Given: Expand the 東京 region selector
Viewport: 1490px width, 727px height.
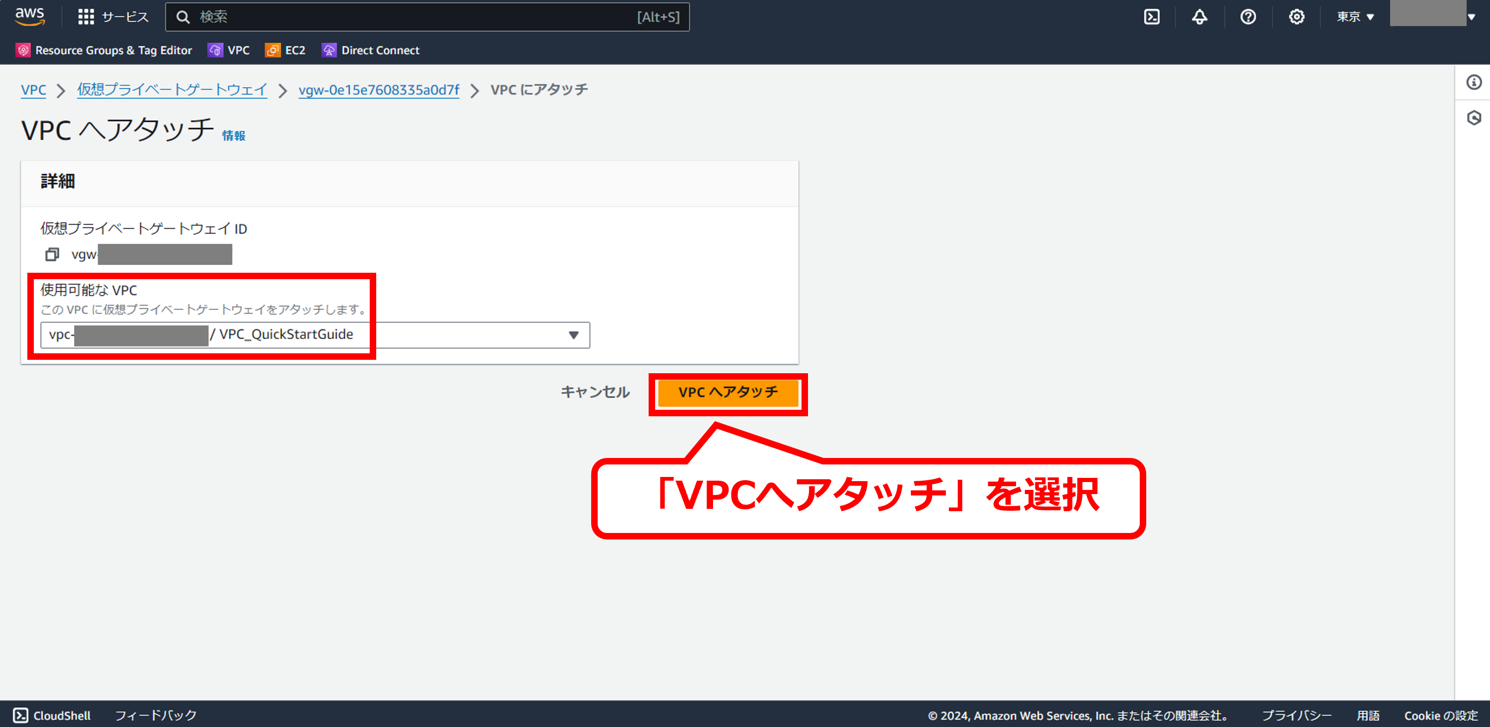Looking at the screenshot, I should click(x=1355, y=17).
